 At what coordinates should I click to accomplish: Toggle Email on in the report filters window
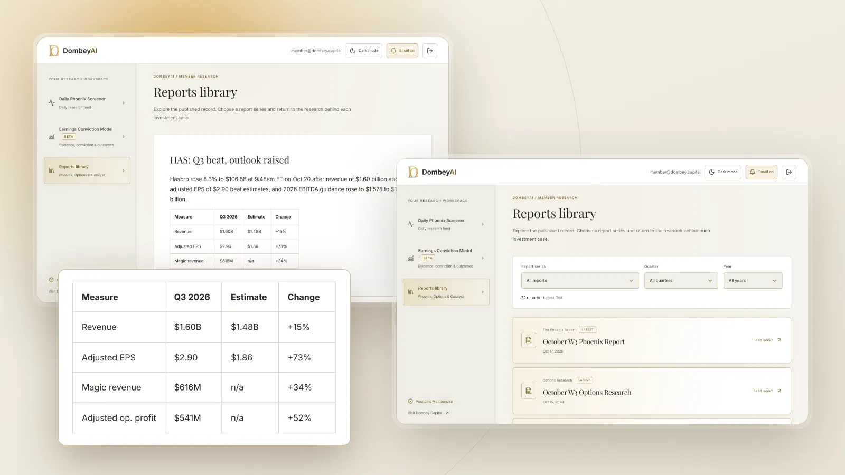point(762,172)
